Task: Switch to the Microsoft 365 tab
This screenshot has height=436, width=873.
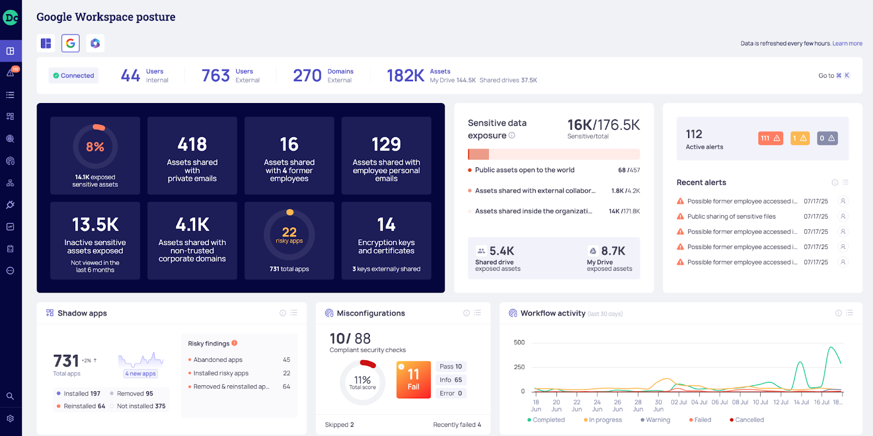Action: (x=95, y=43)
